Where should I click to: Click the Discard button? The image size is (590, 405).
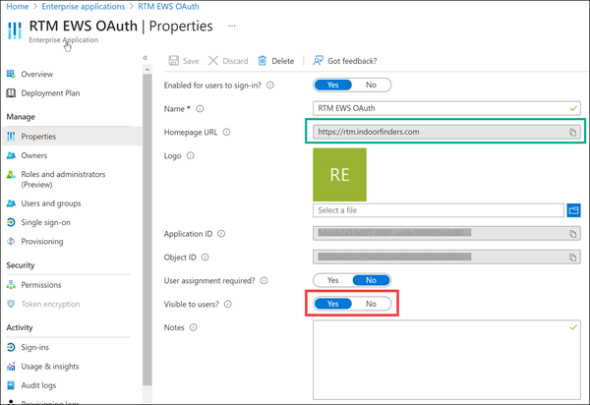tap(228, 61)
